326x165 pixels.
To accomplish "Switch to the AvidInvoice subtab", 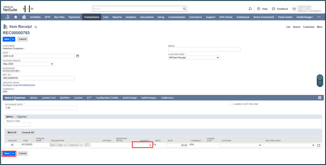I will 167,98.
